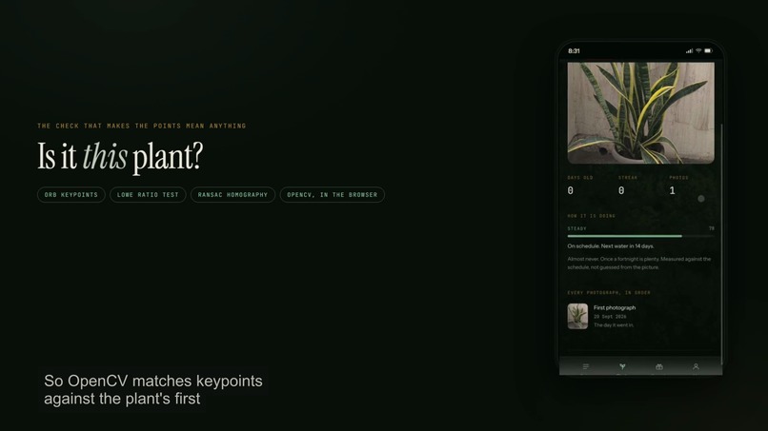
Task: Click the ORB KEYPOINTS tag
Action: click(x=71, y=195)
